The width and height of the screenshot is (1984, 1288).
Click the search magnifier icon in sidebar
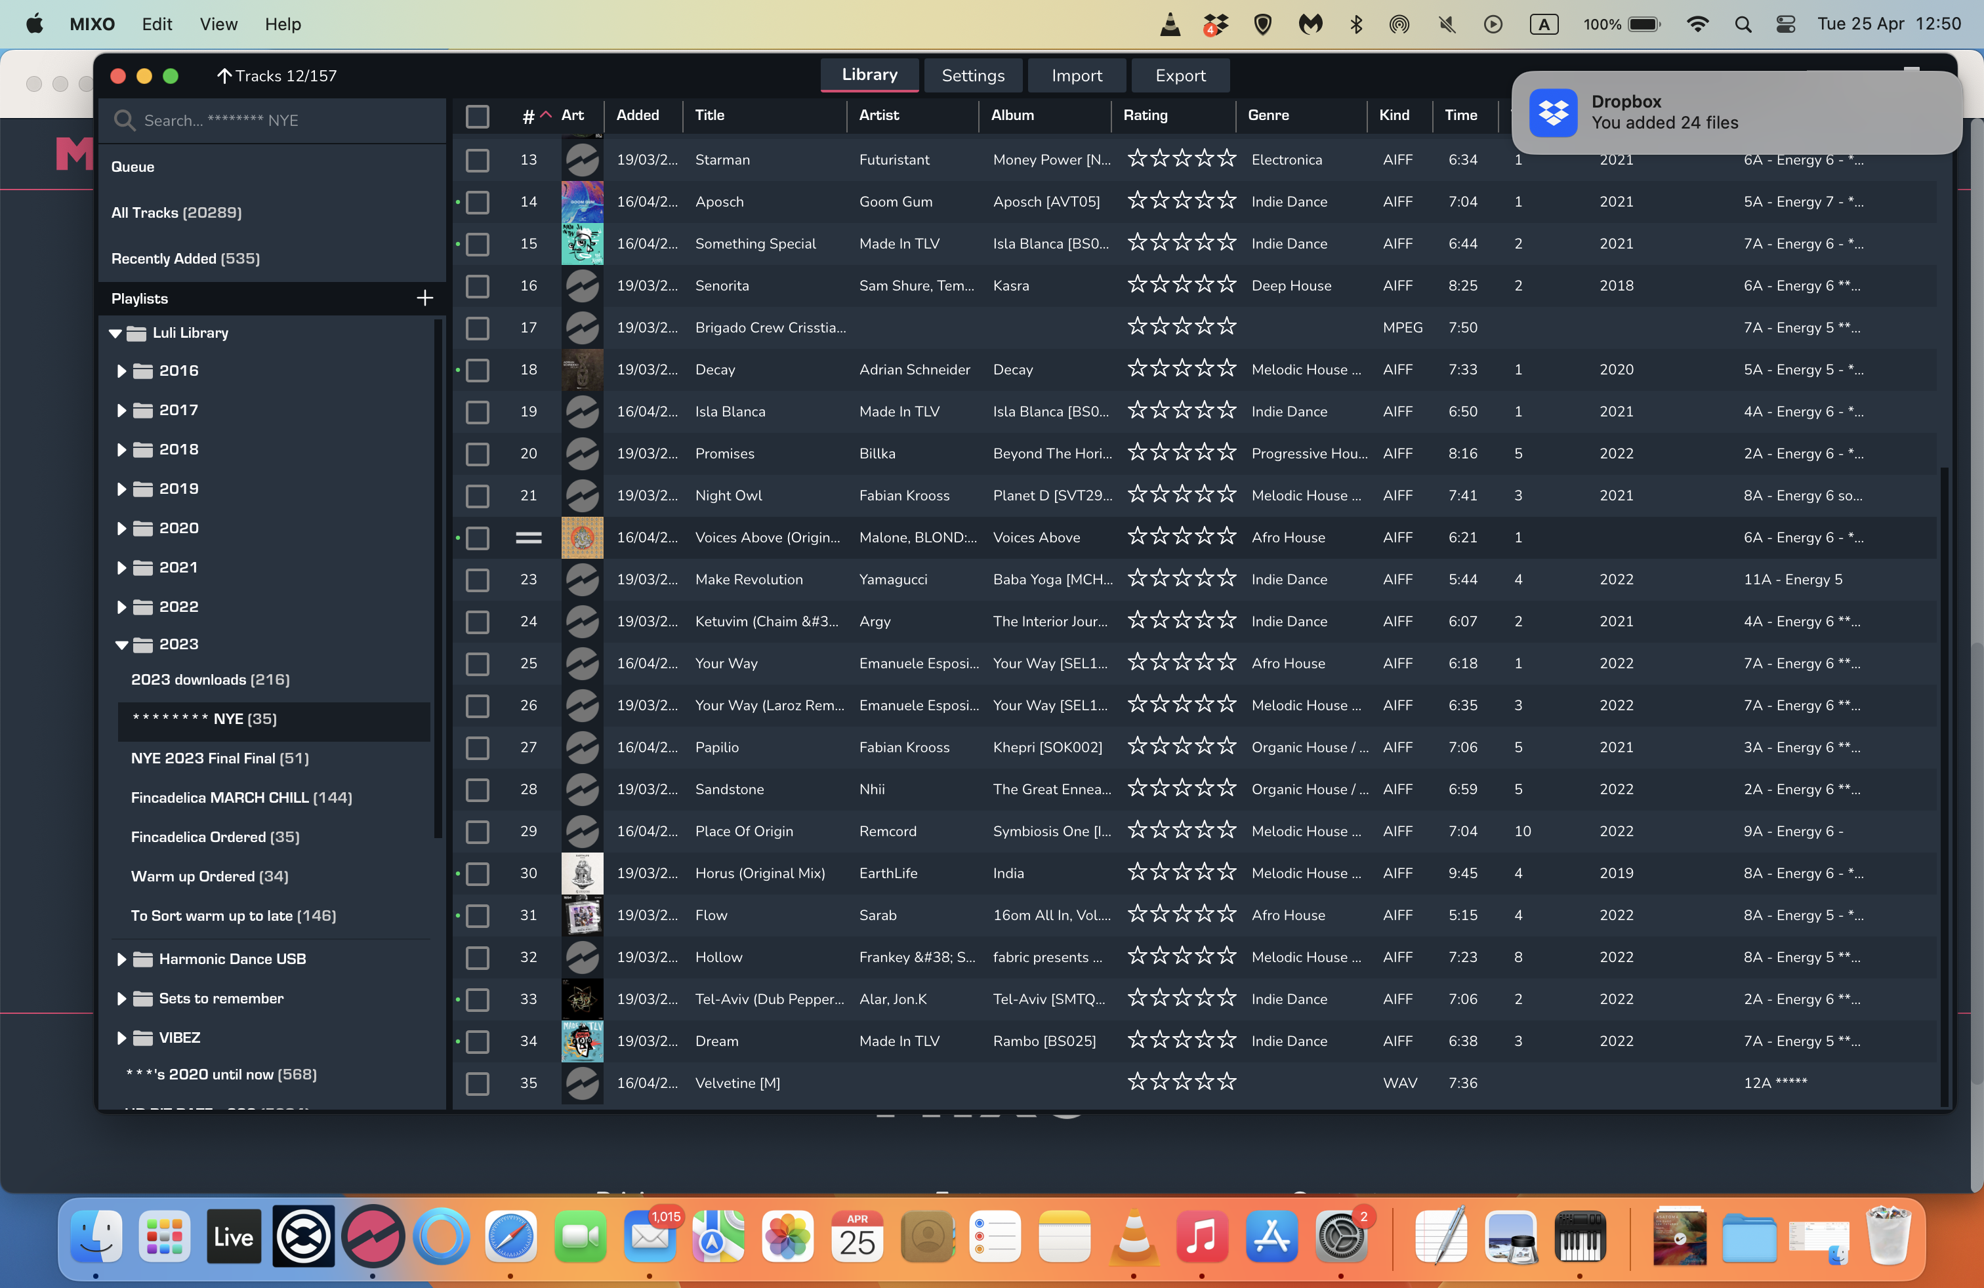[124, 120]
